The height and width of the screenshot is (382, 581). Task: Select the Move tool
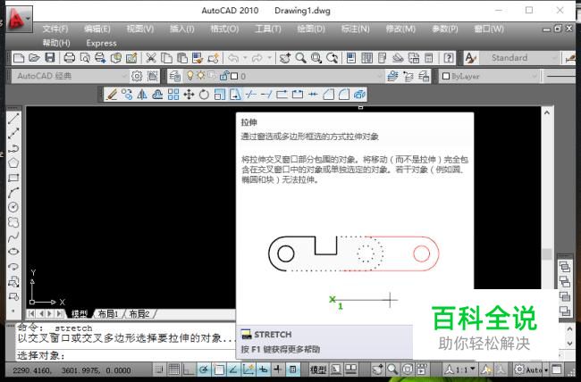click(x=189, y=95)
